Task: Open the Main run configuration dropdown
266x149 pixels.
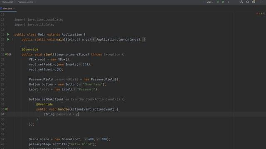Action: 210,2
